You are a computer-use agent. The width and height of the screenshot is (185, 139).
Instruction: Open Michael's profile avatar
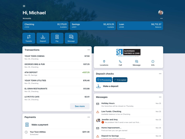161,12
